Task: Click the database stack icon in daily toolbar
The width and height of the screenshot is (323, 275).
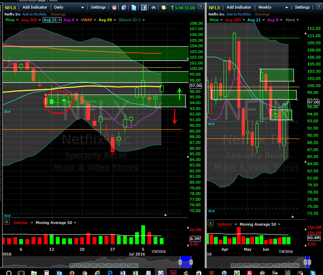Action: click(124, 8)
